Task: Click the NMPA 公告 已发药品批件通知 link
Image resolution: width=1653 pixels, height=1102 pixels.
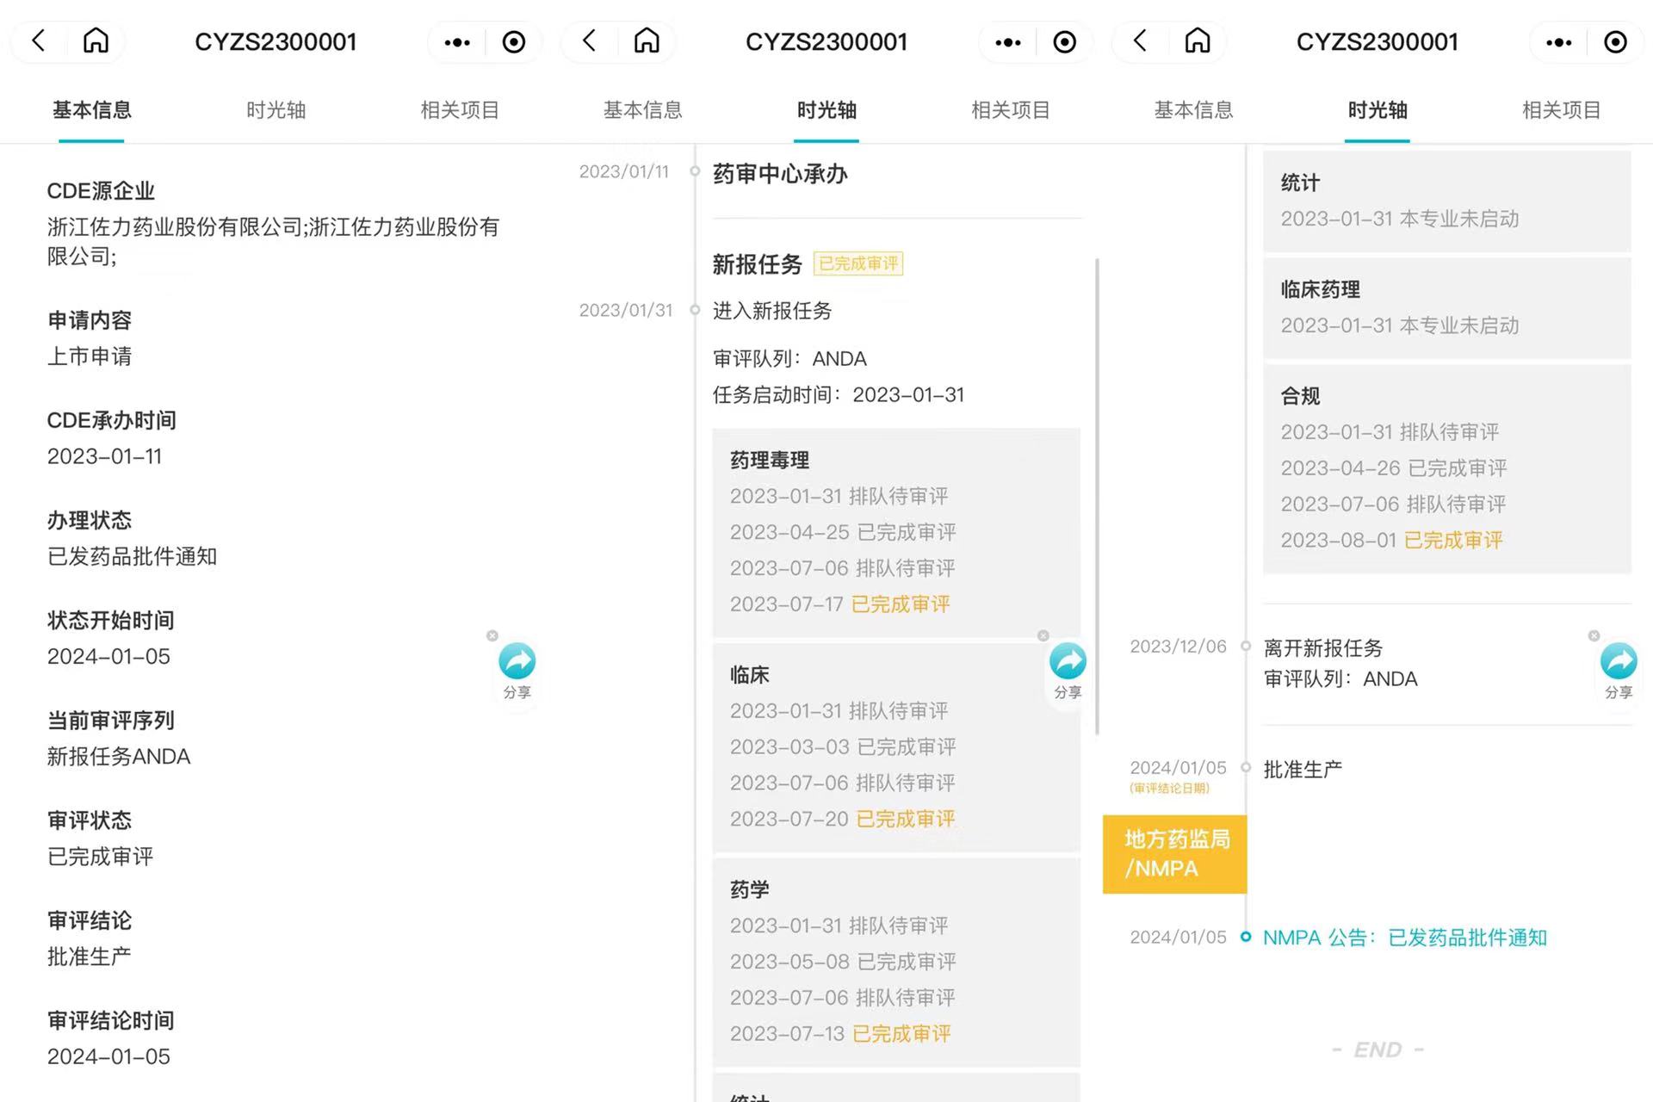Action: [x=1404, y=938]
